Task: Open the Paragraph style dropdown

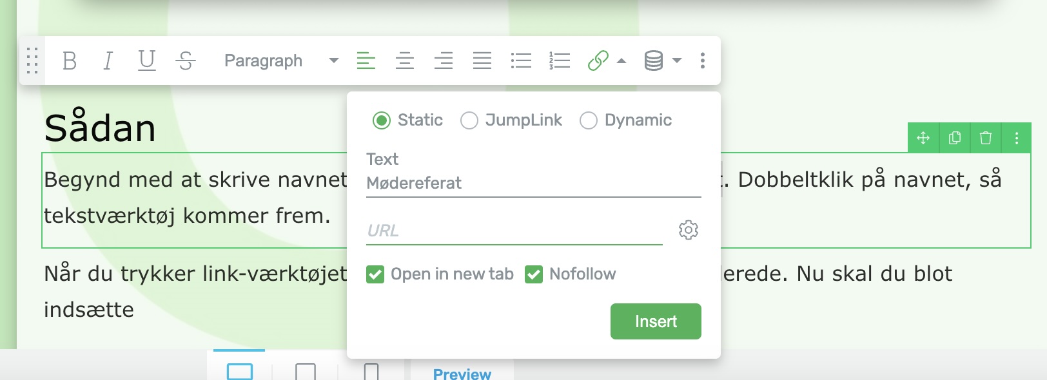Action: (281, 61)
